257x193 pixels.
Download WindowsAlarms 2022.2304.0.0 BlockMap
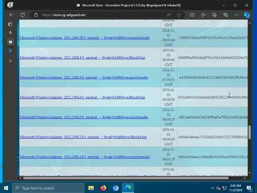(82, 97)
